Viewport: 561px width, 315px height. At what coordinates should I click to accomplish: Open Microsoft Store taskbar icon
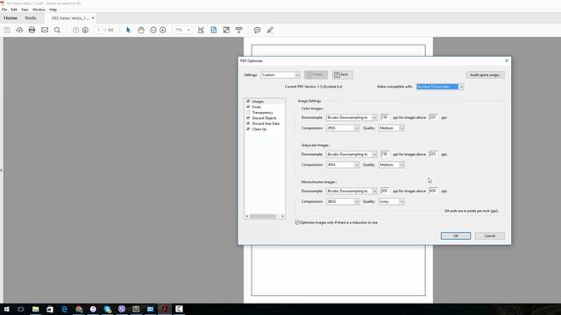50,309
